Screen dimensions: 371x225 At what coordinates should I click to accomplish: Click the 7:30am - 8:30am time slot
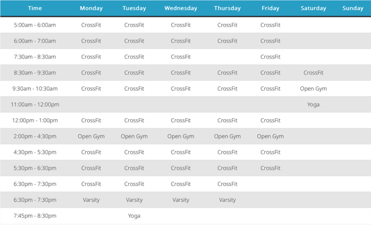(x=35, y=57)
